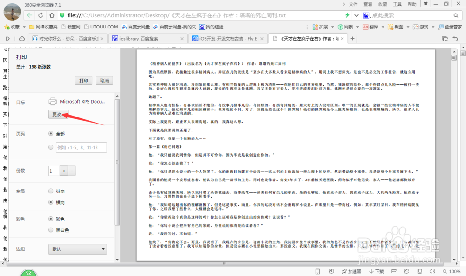Select 全部 pages radio button
Viewport: 466px width, 276px height.
(x=51, y=134)
